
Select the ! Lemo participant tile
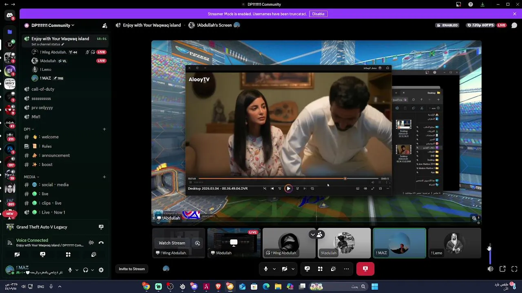click(455, 243)
